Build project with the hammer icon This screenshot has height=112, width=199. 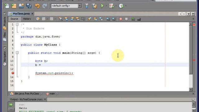[87, 6]
